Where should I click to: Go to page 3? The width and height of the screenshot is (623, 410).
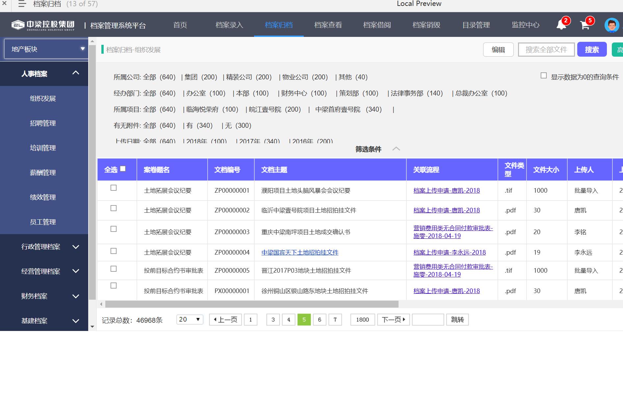tap(273, 319)
